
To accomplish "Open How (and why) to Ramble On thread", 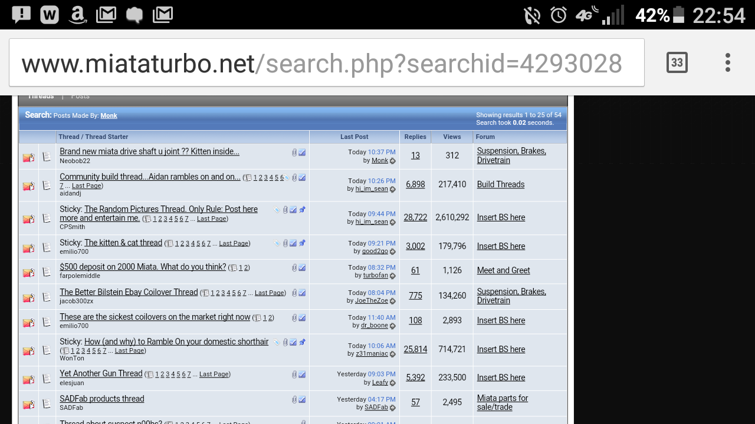I will 176,342.
